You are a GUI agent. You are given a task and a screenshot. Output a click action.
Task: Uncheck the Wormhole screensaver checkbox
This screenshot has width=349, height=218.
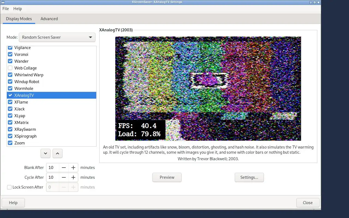pos(10,89)
